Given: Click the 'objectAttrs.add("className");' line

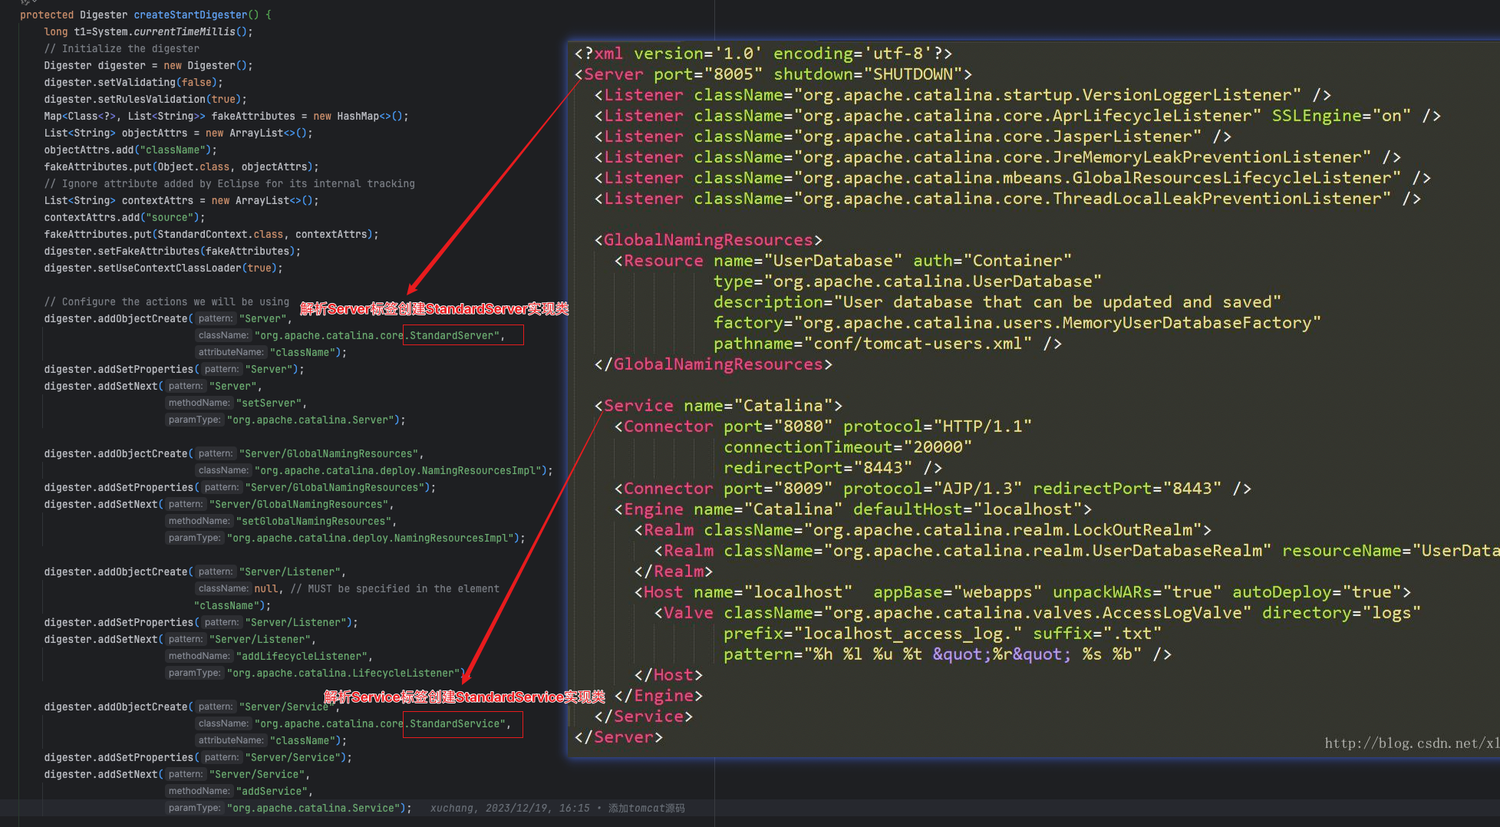Looking at the screenshot, I should [x=130, y=150].
